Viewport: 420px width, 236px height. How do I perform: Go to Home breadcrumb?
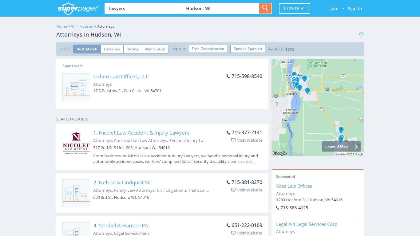coord(61,26)
